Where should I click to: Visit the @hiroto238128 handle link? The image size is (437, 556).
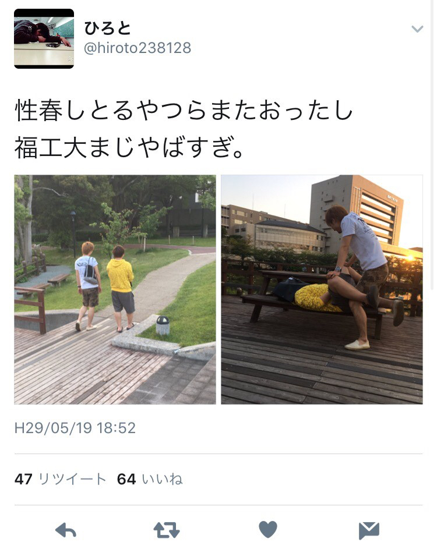tap(138, 48)
